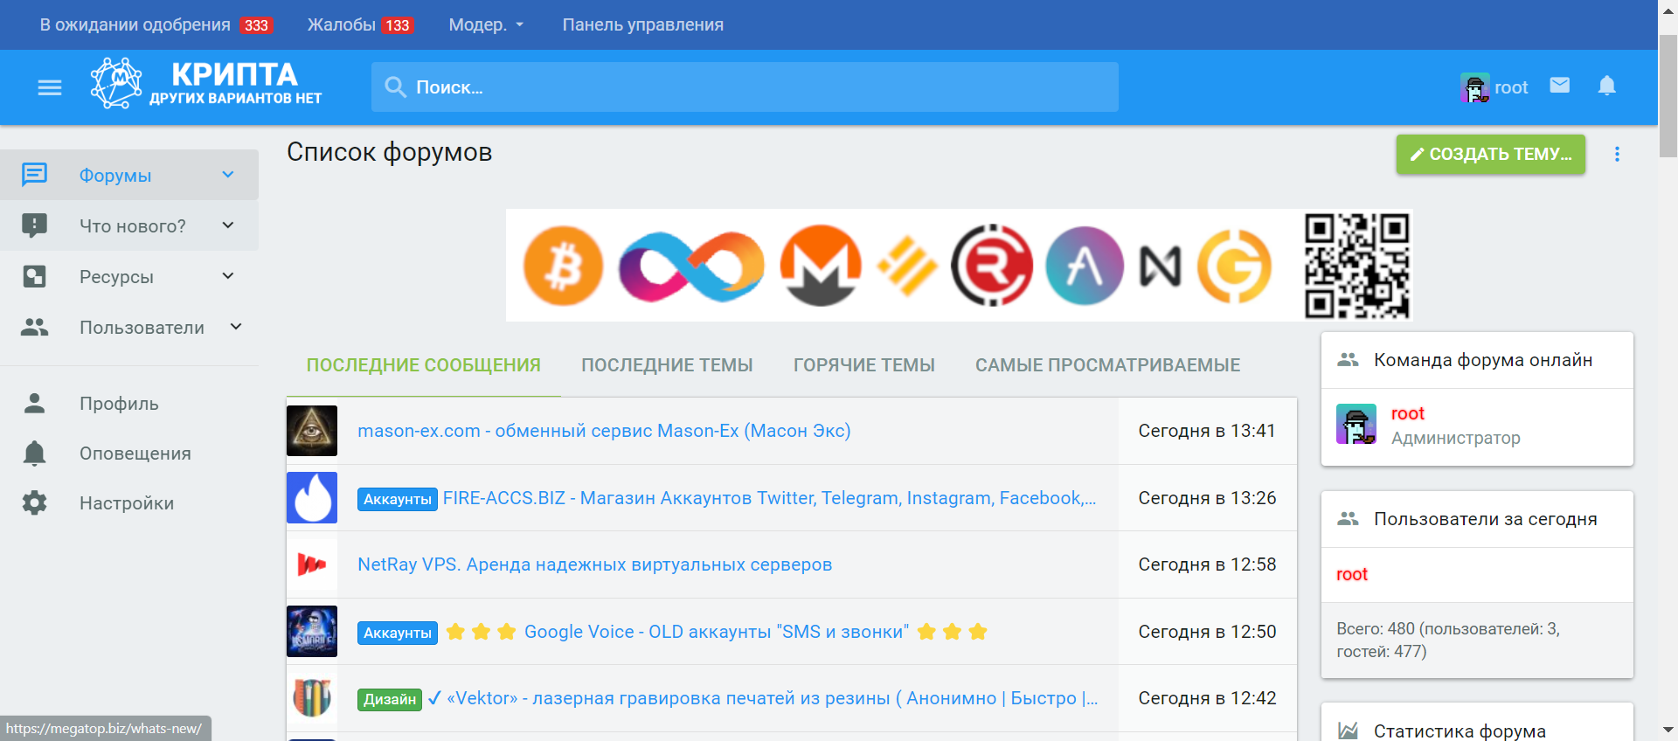This screenshot has height=741, width=1678.
Task: Expand the Пользователи sidebar chevron
Action: tap(236, 327)
